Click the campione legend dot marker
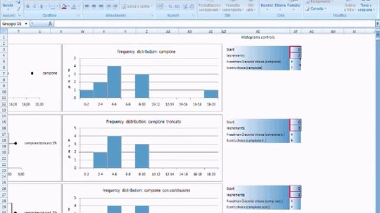The image size is (380, 213). (32, 73)
